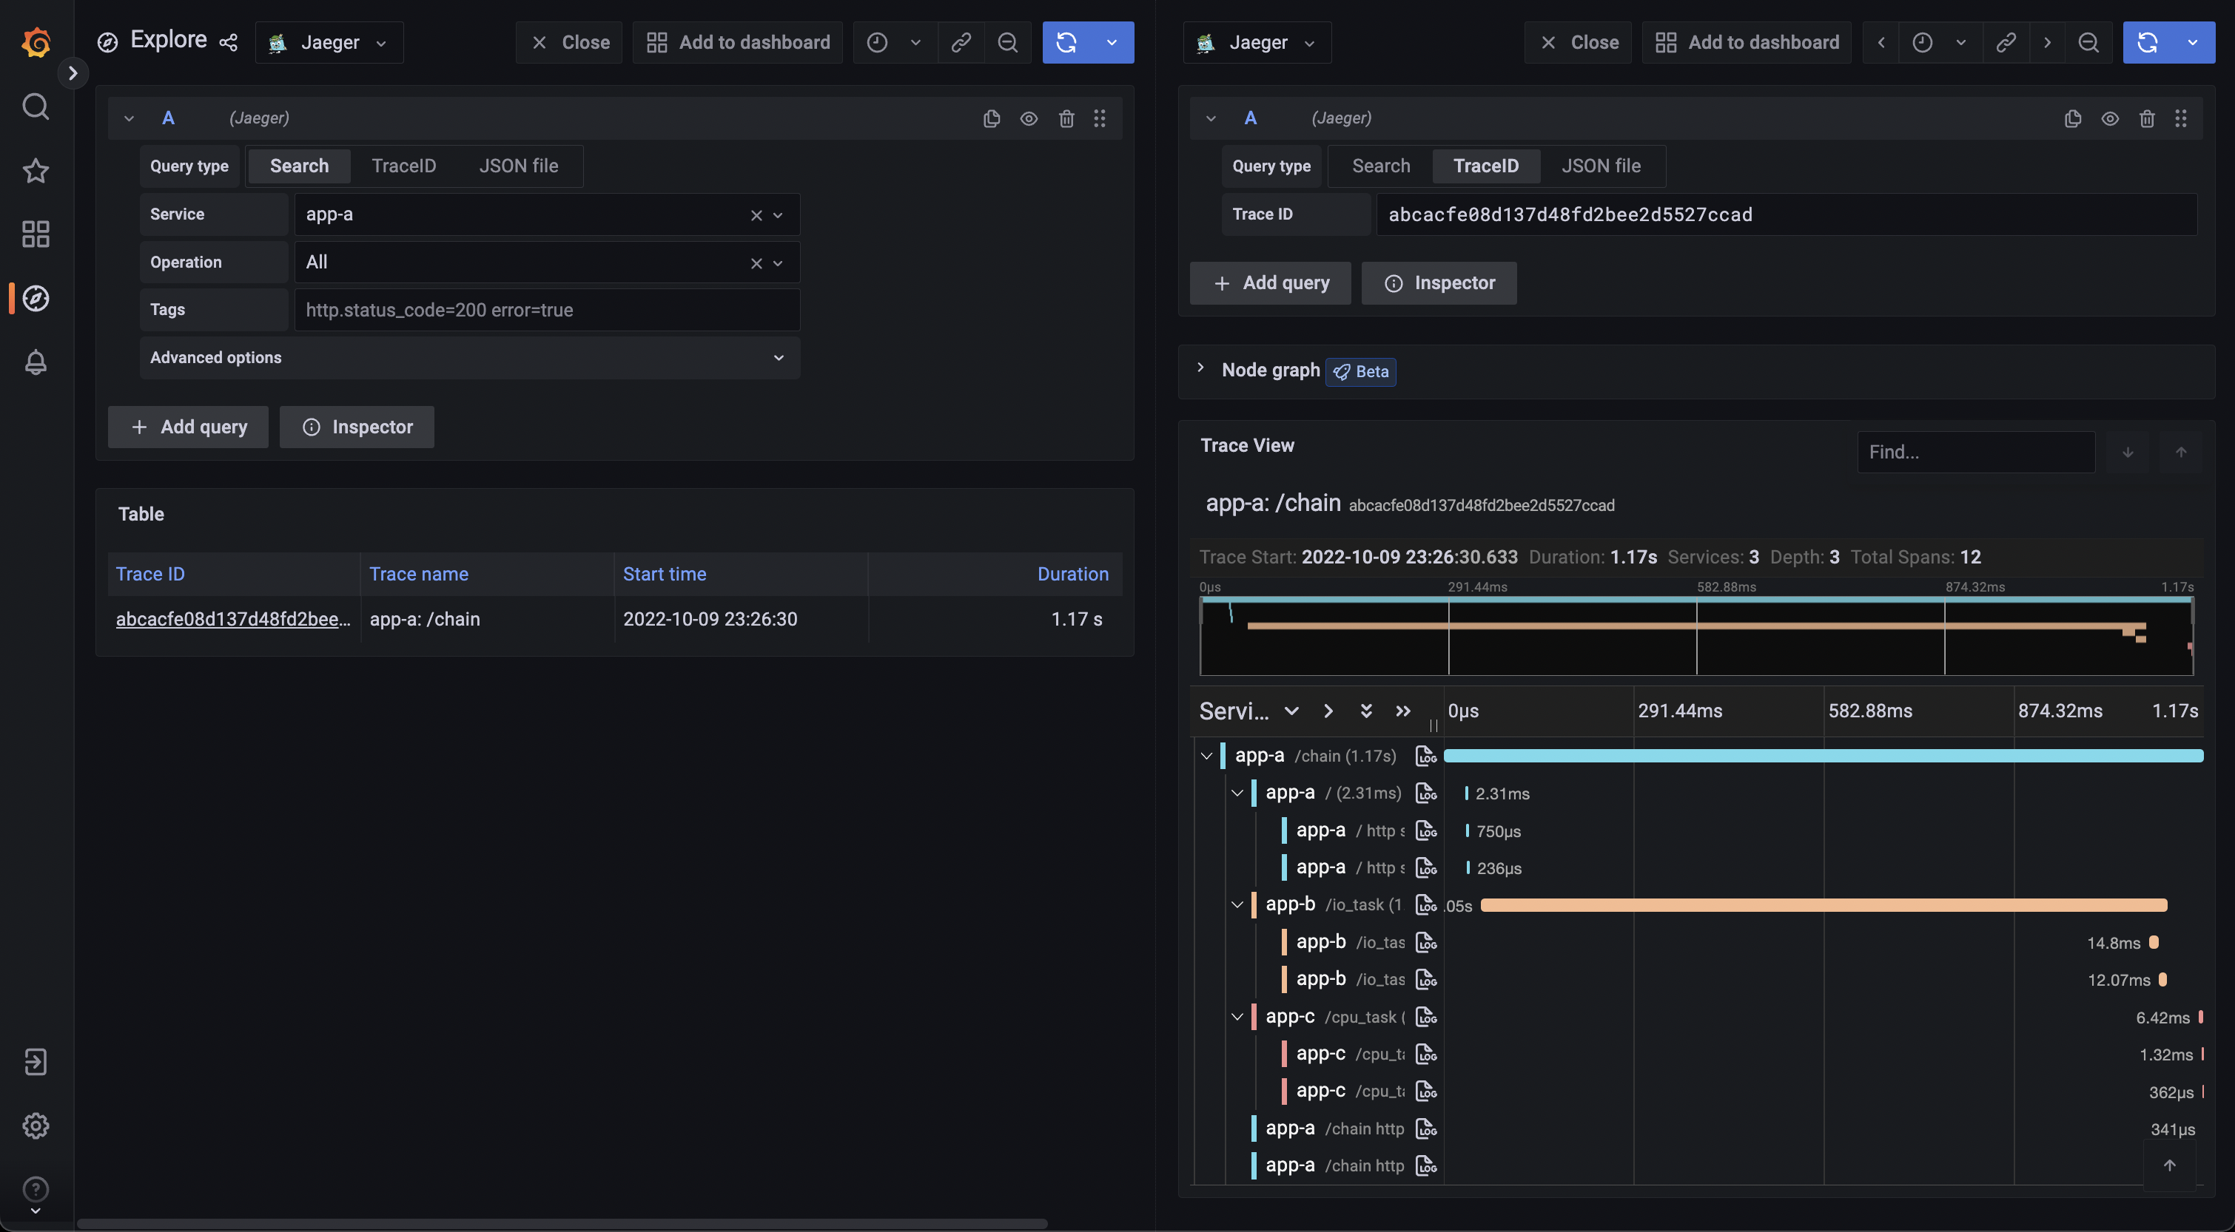Click share icon next to Explore title
Image resolution: width=2235 pixels, height=1232 pixels.
coord(228,42)
